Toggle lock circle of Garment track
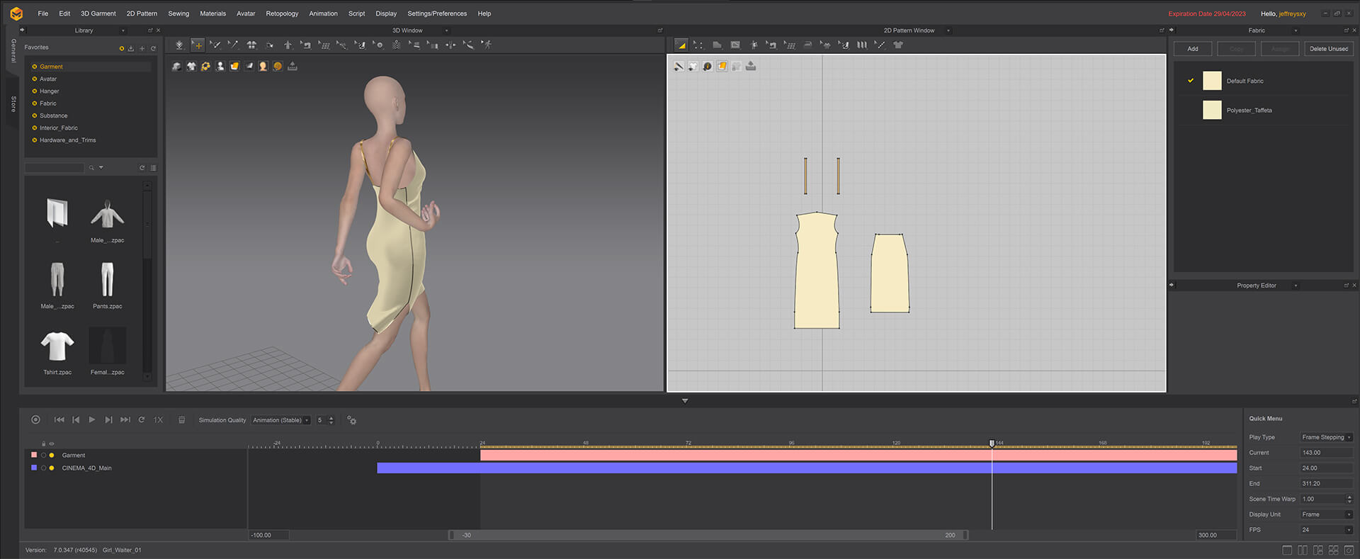This screenshot has width=1360, height=559. [x=43, y=455]
